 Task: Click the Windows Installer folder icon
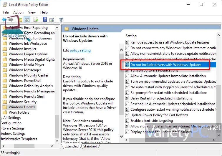(x=5, y=49)
